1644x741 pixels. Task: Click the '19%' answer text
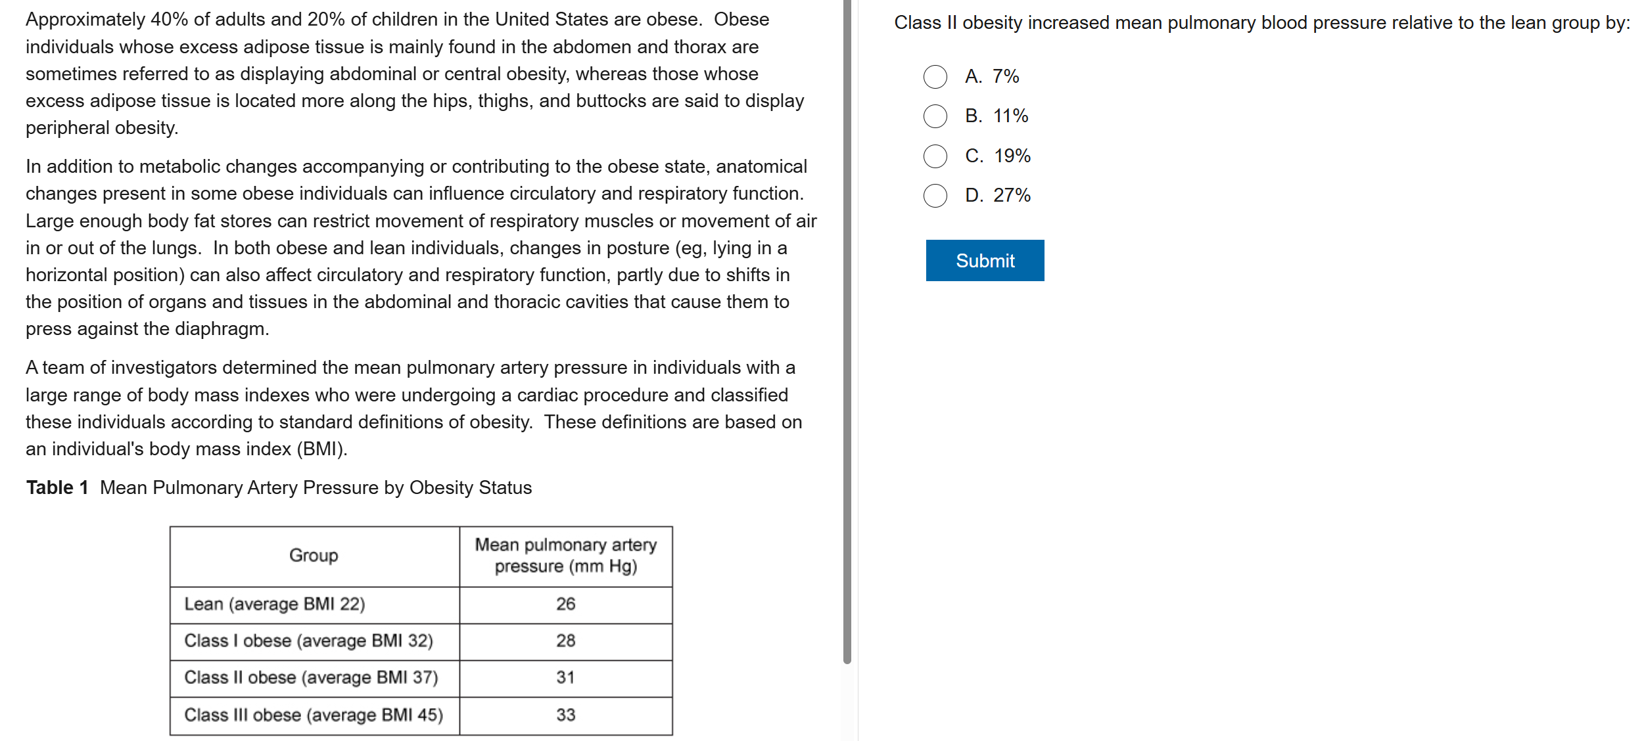pos(1012,156)
